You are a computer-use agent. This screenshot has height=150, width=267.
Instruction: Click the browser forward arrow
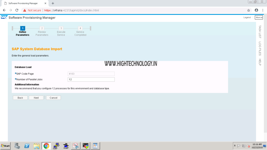(x=10, y=10)
